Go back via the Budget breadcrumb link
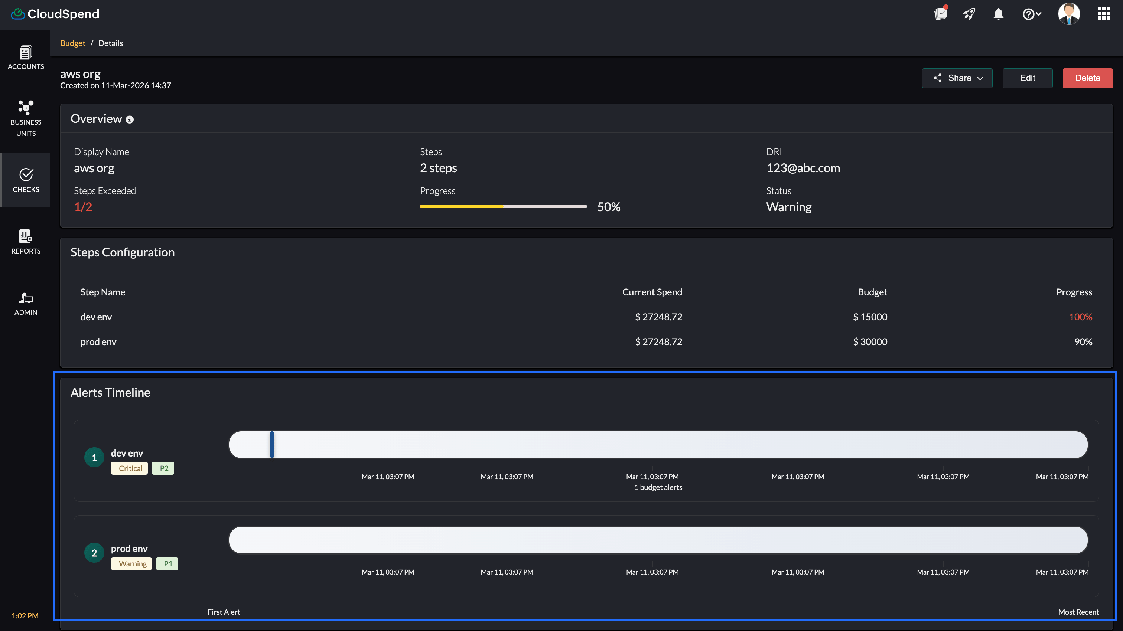The image size is (1123, 631). pyautogui.click(x=72, y=43)
